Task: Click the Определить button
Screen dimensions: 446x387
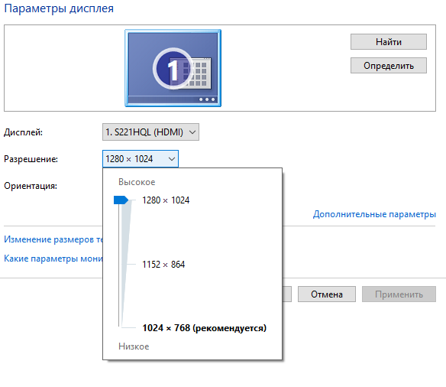Action: (389, 66)
